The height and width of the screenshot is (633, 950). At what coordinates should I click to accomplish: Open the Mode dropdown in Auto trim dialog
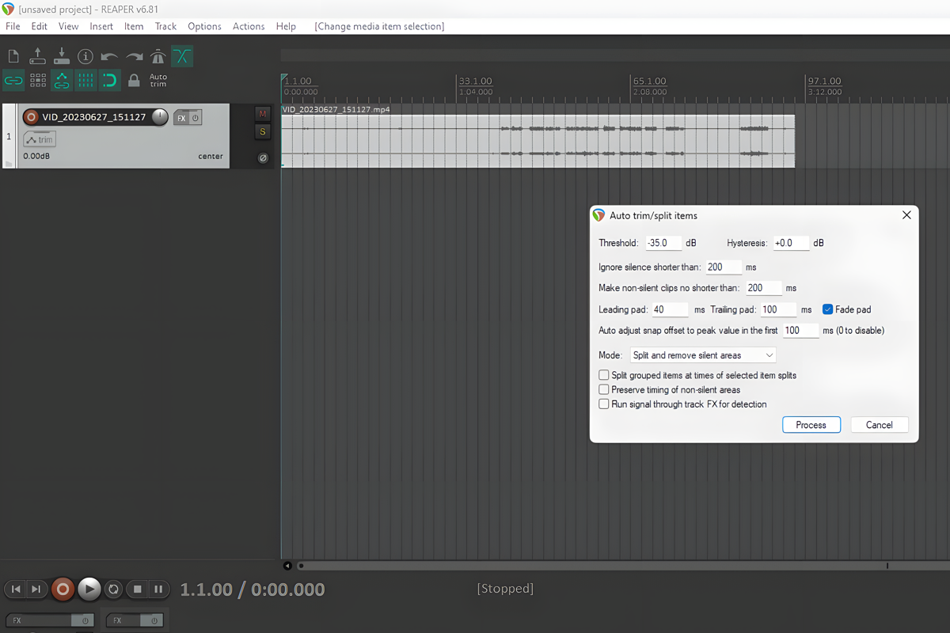click(x=703, y=355)
